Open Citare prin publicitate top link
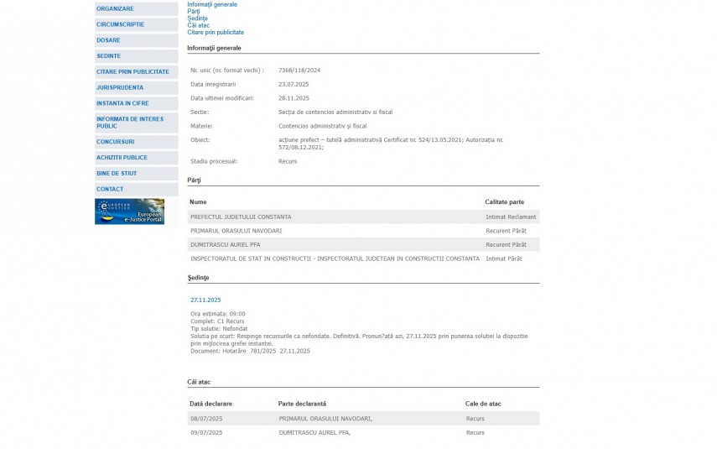 [216, 32]
